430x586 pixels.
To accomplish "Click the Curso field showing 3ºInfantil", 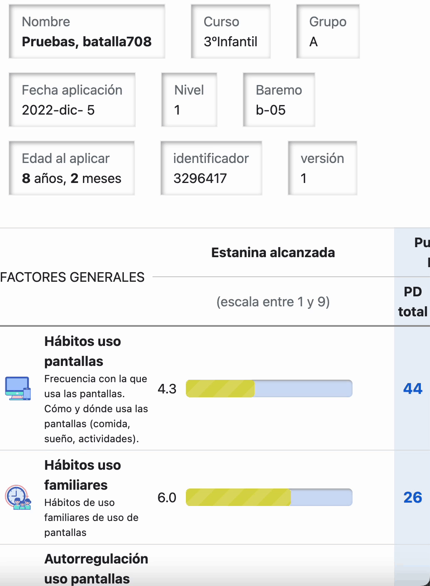I will (x=230, y=32).
